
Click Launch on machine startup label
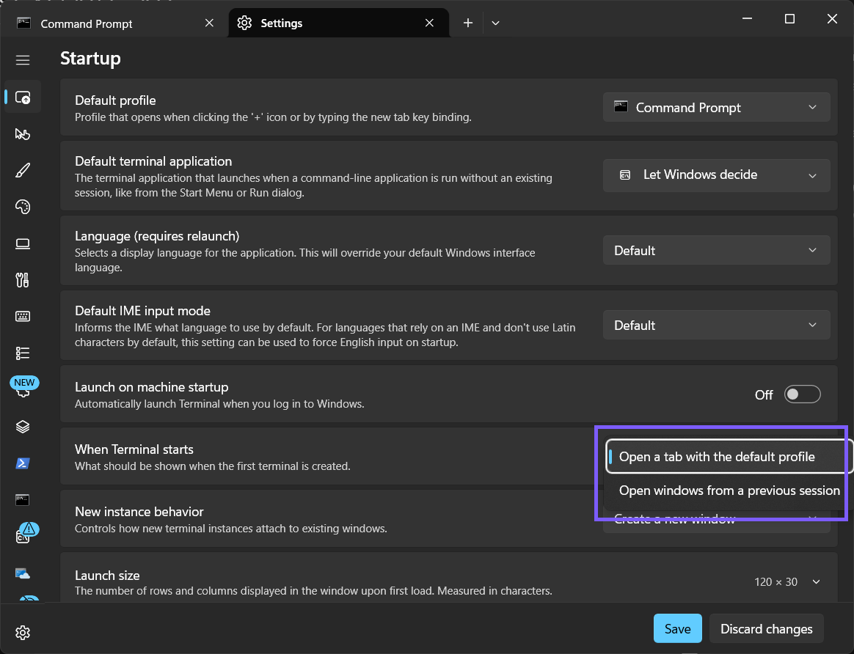[x=151, y=387]
